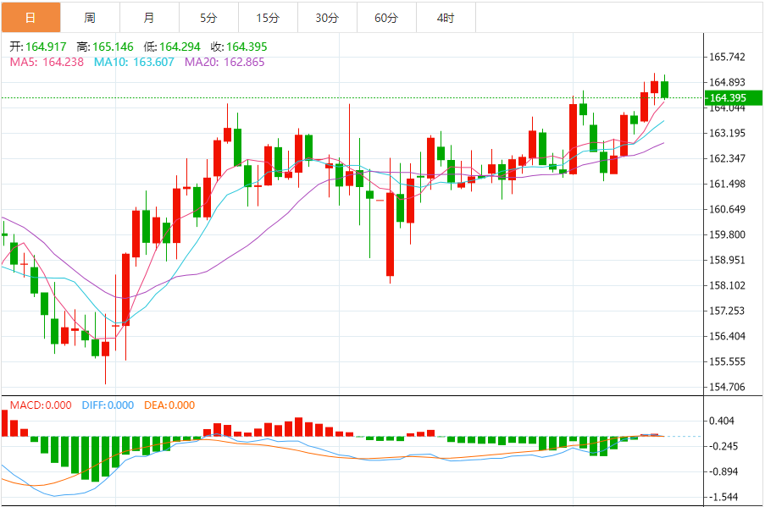Viewport: 765px width, 507px height.
Task: Click the 164.893 price axis label
Action: [727, 82]
